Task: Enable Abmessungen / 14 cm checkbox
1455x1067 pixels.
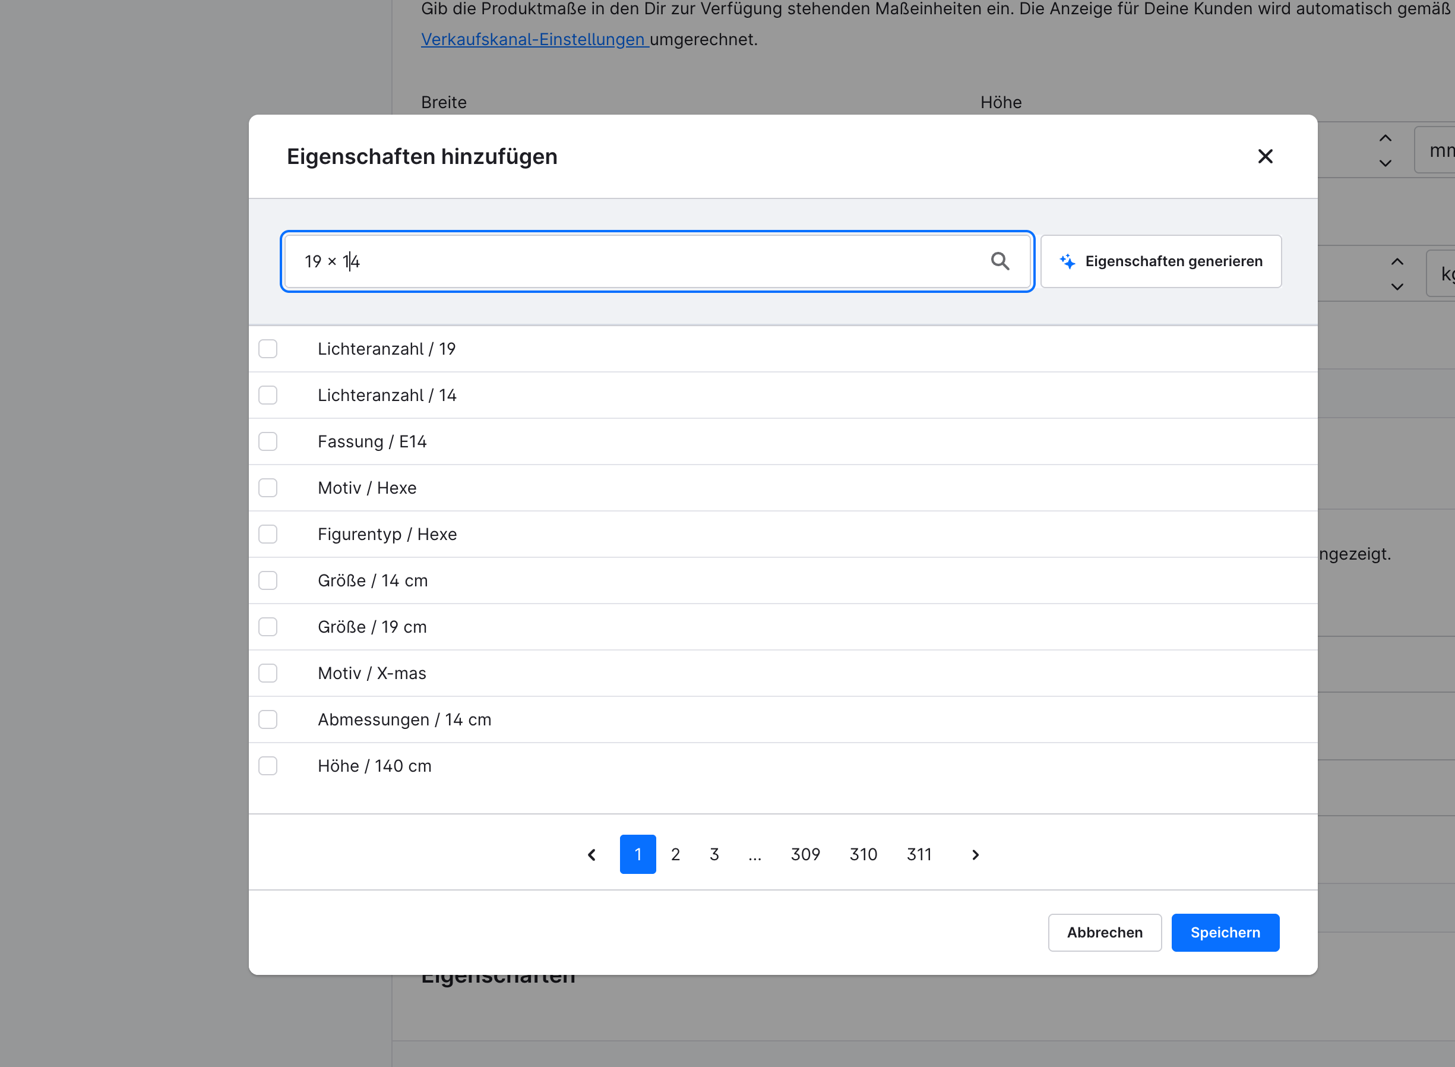Action: [x=268, y=719]
